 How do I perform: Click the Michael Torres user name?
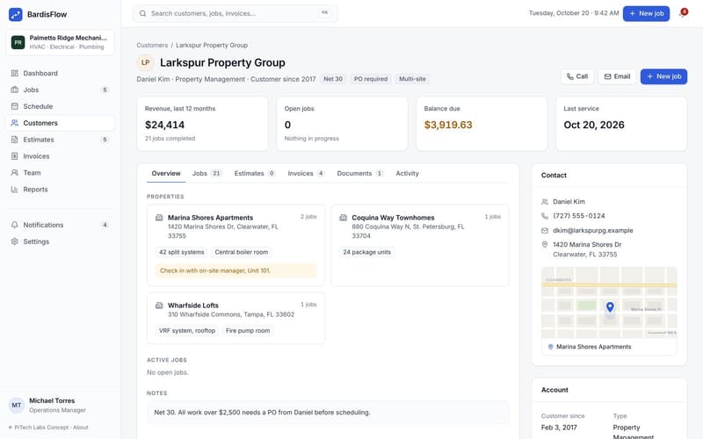(52, 400)
